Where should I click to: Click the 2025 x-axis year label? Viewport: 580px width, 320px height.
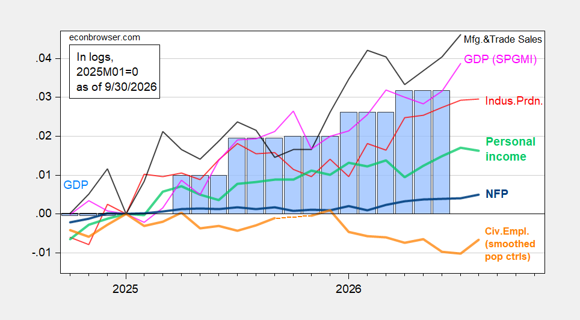click(125, 289)
